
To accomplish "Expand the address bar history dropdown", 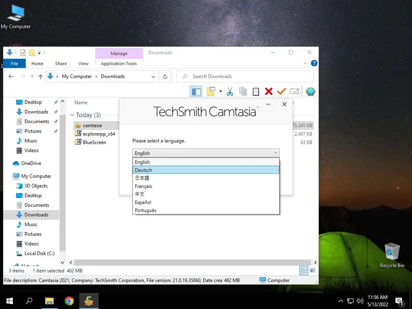I will click(153, 77).
